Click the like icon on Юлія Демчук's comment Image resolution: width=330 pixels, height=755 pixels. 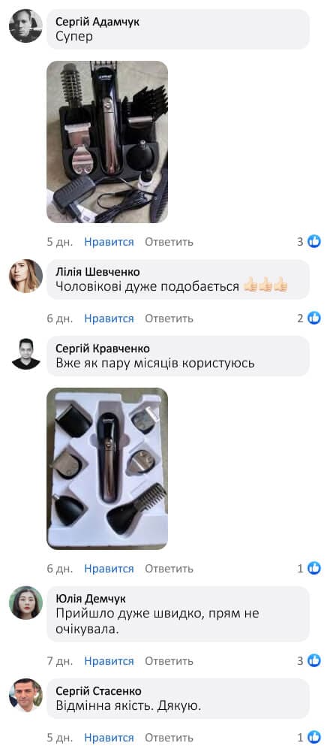tap(314, 660)
